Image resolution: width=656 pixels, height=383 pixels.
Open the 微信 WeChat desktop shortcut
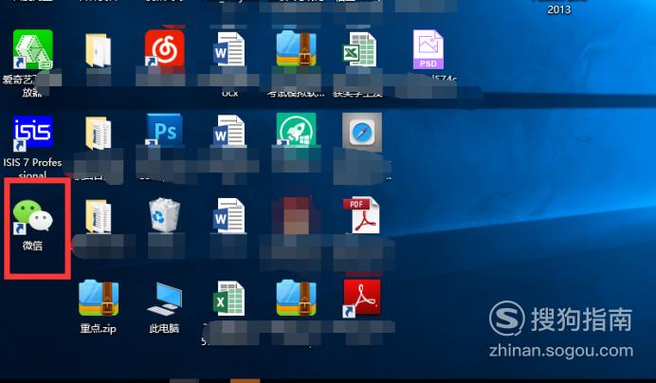(32, 217)
